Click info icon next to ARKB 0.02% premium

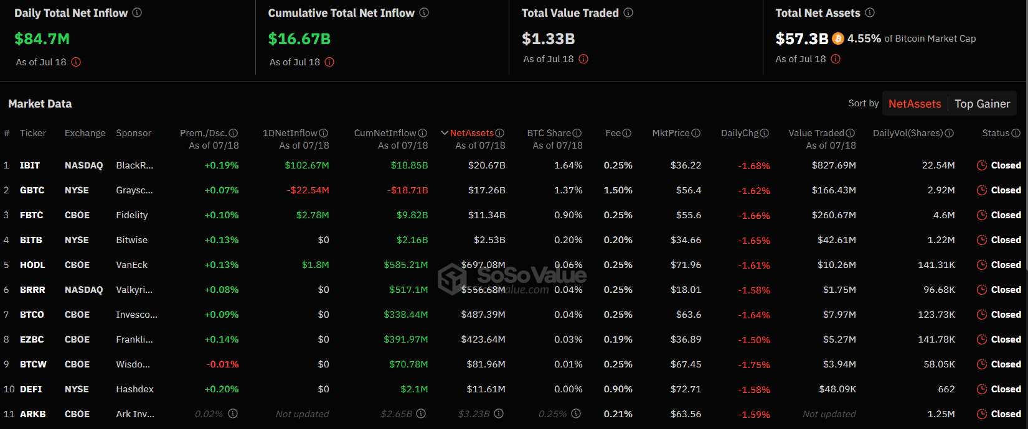click(x=233, y=413)
